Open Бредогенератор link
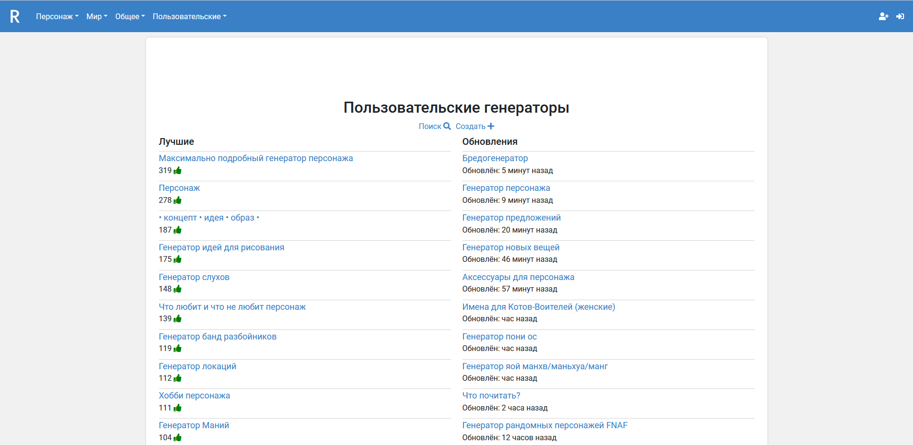The image size is (913, 445). pyautogui.click(x=495, y=158)
